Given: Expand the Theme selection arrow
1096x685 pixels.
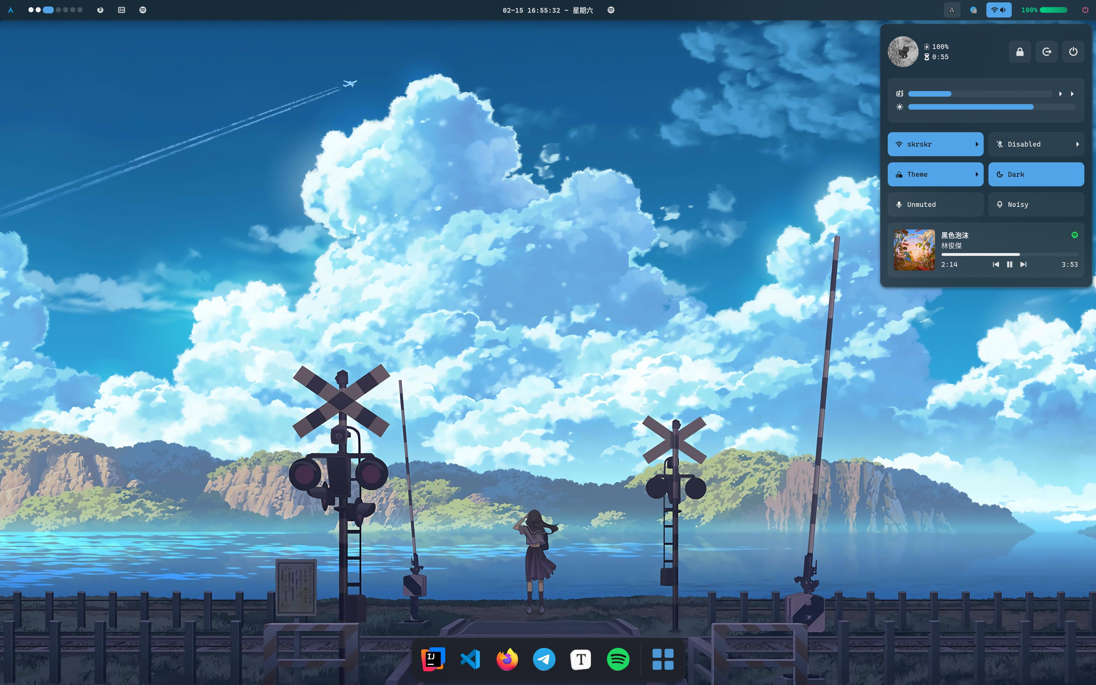Looking at the screenshot, I should pyautogui.click(x=976, y=174).
